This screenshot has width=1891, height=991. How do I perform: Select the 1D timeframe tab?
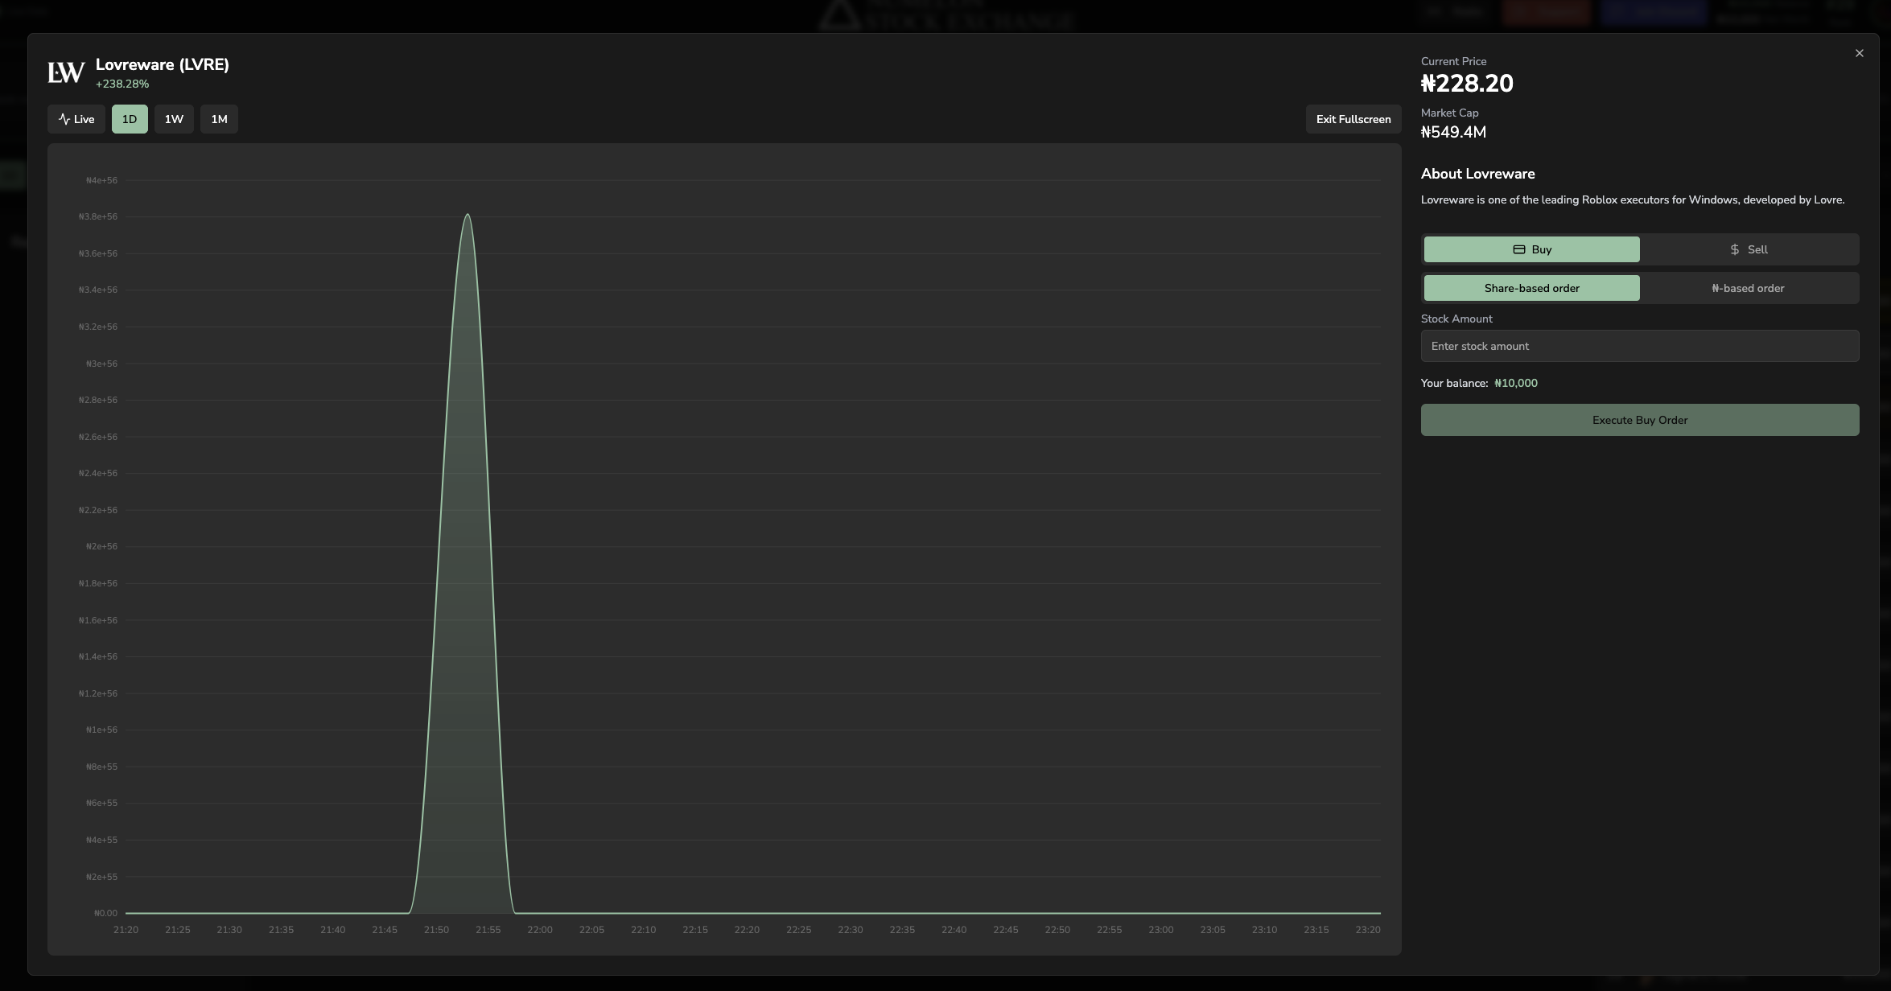[x=130, y=119]
